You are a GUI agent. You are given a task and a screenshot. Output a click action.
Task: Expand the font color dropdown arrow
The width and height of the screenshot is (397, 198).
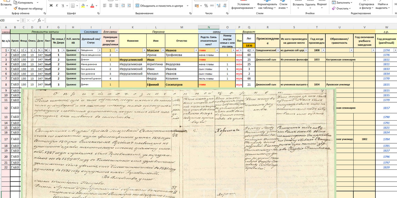96,5
